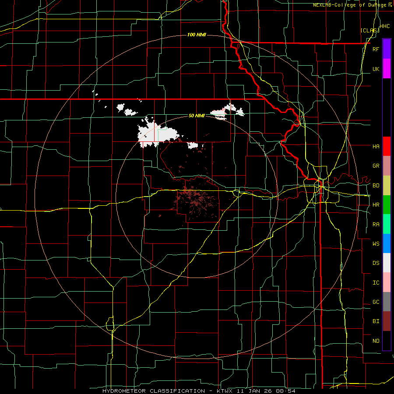Click the BD legend label
The height and width of the screenshot is (394, 394).
point(376,186)
